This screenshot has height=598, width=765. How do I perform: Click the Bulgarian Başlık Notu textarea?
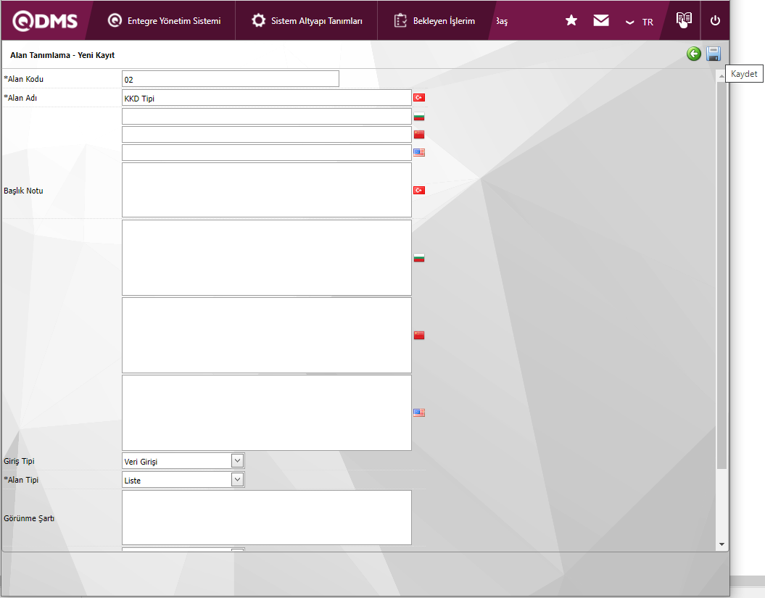pyautogui.click(x=267, y=257)
